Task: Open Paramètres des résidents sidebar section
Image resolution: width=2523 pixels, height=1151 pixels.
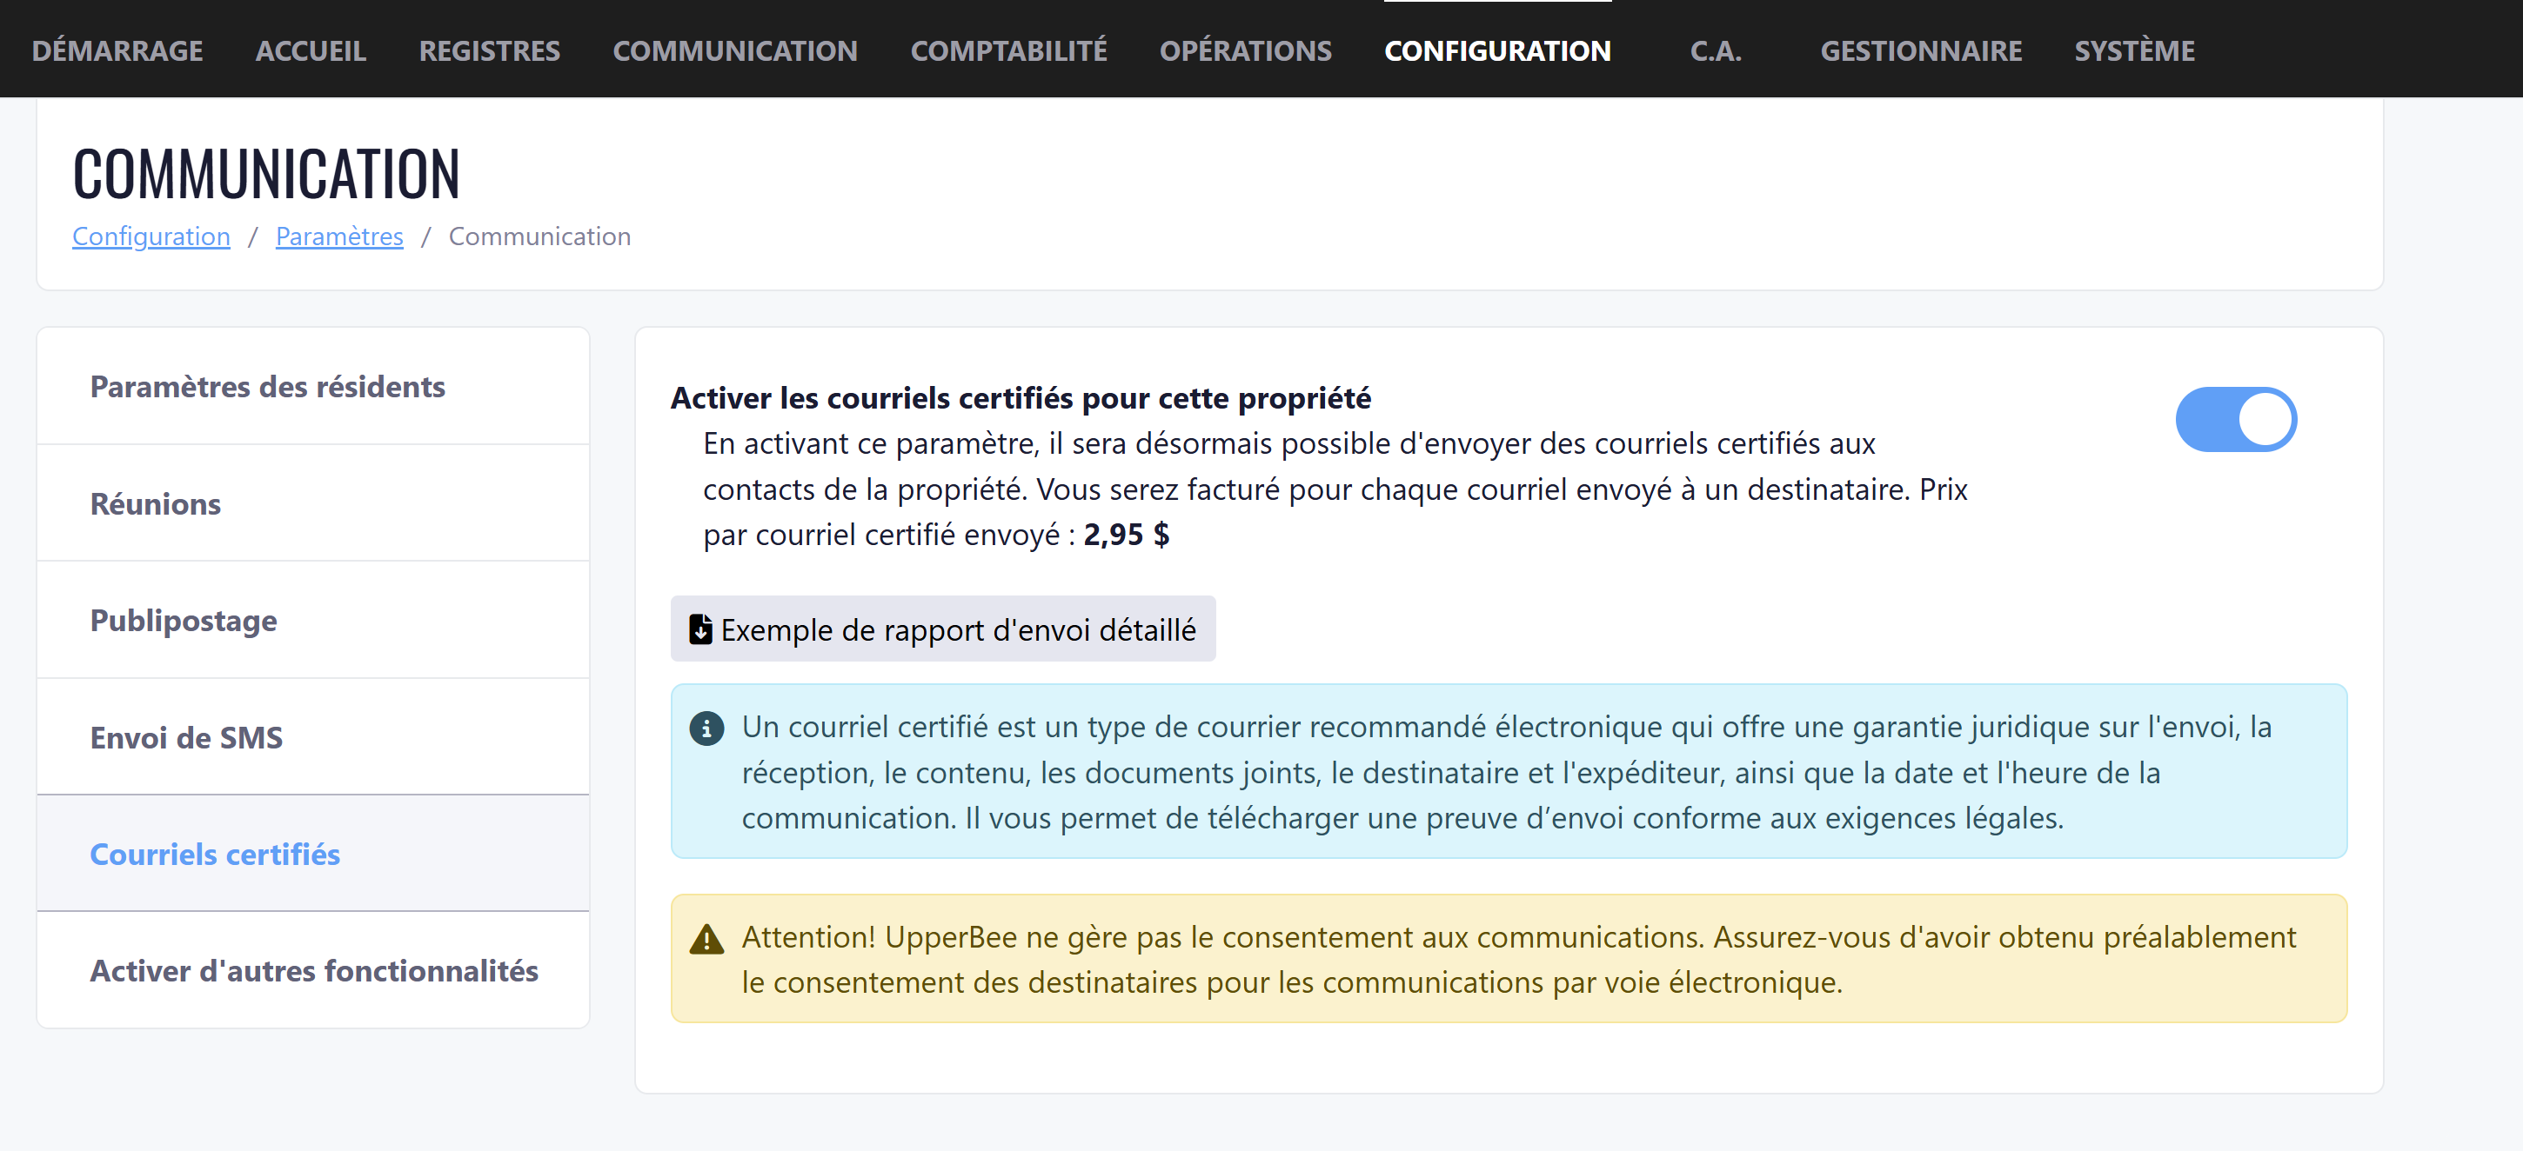Action: (267, 388)
